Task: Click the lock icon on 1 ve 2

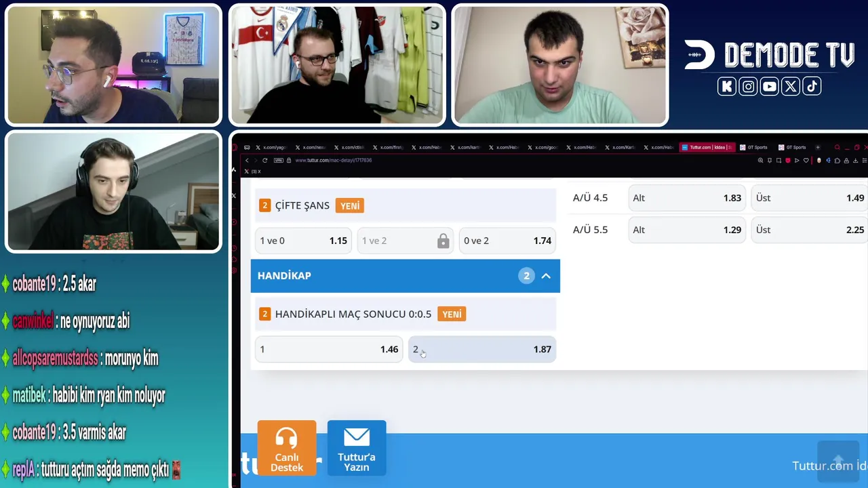Action: (x=443, y=241)
